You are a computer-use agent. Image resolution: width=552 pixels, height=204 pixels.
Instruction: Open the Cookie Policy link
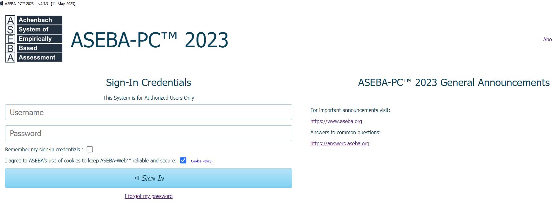click(201, 161)
